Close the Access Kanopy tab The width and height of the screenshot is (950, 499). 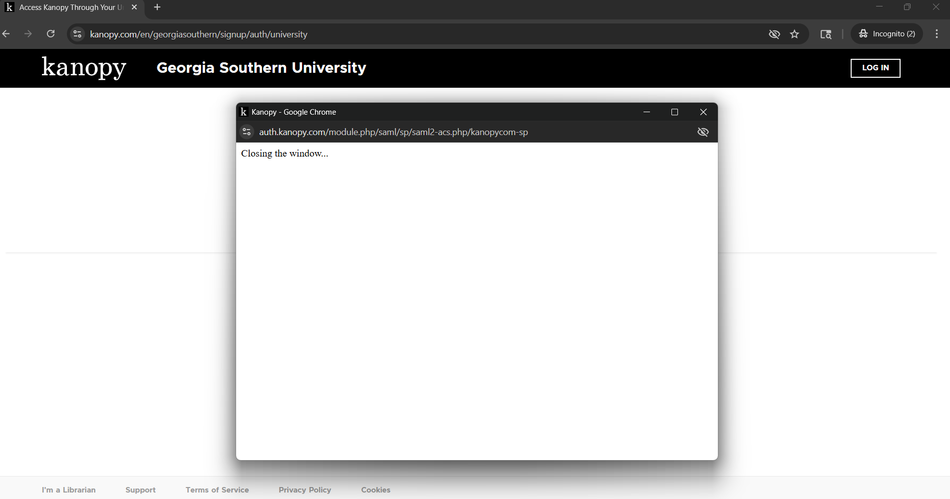[x=134, y=7]
